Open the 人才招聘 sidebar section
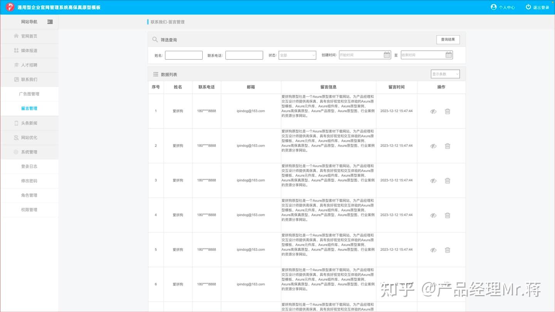This screenshot has height=312, width=555. pyautogui.click(x=29, y=65)
